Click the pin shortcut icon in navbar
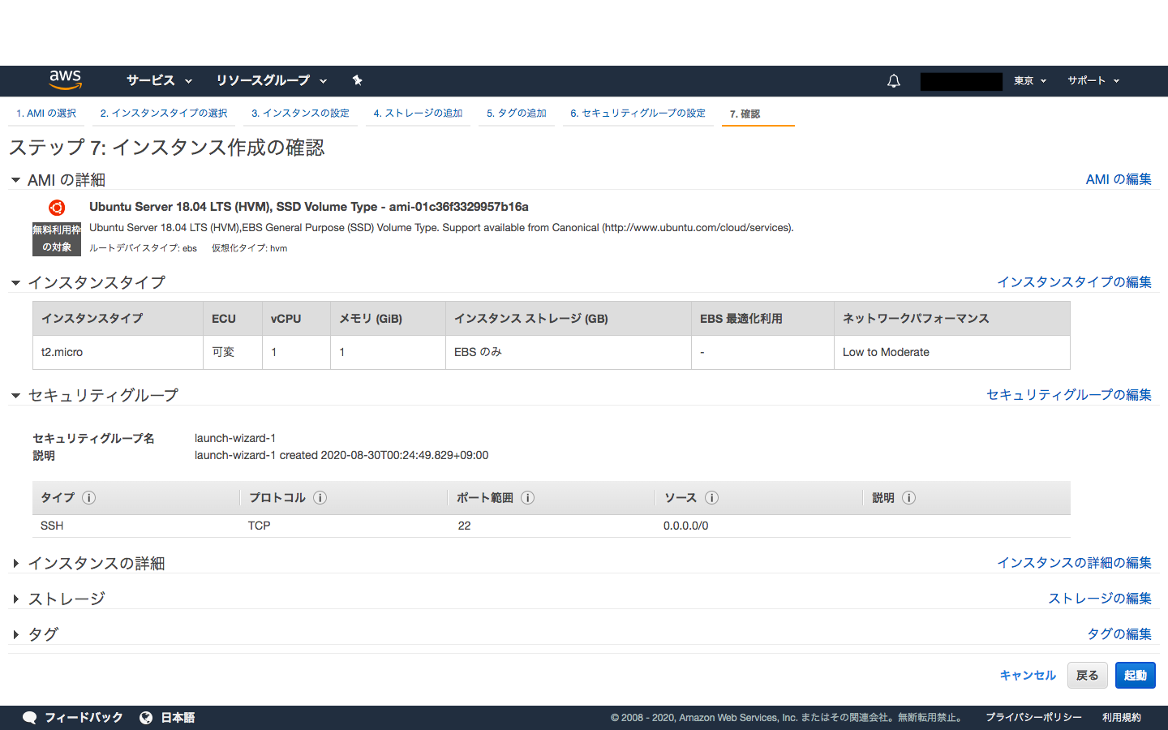1168x730 pixels. pos(357,80)
